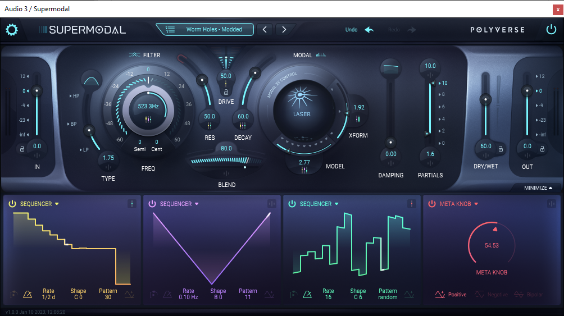Toggle the Meta Knob power

[x=432, y=204]
